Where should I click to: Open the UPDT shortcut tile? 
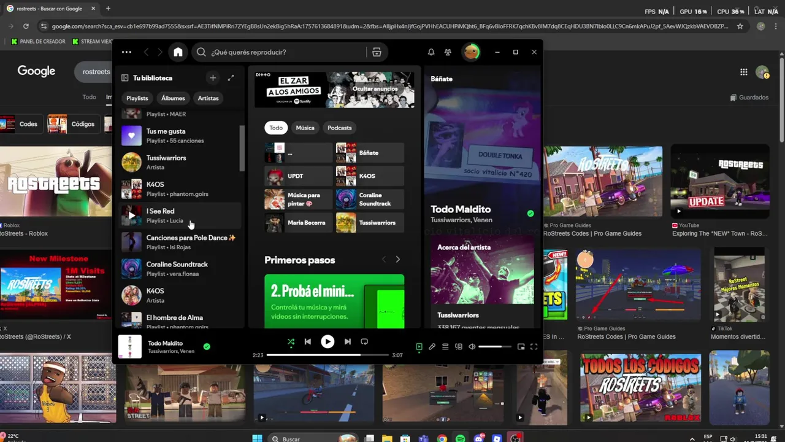click(299, 176)
